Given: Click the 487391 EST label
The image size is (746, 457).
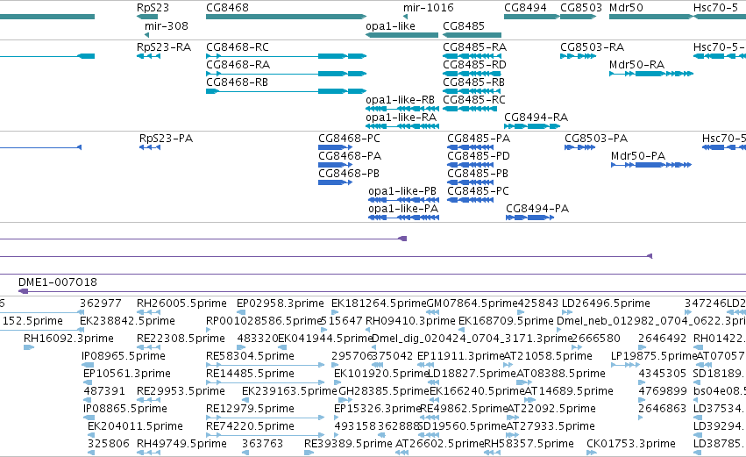Looking at the screenshot, I should (x=104, y=391).
